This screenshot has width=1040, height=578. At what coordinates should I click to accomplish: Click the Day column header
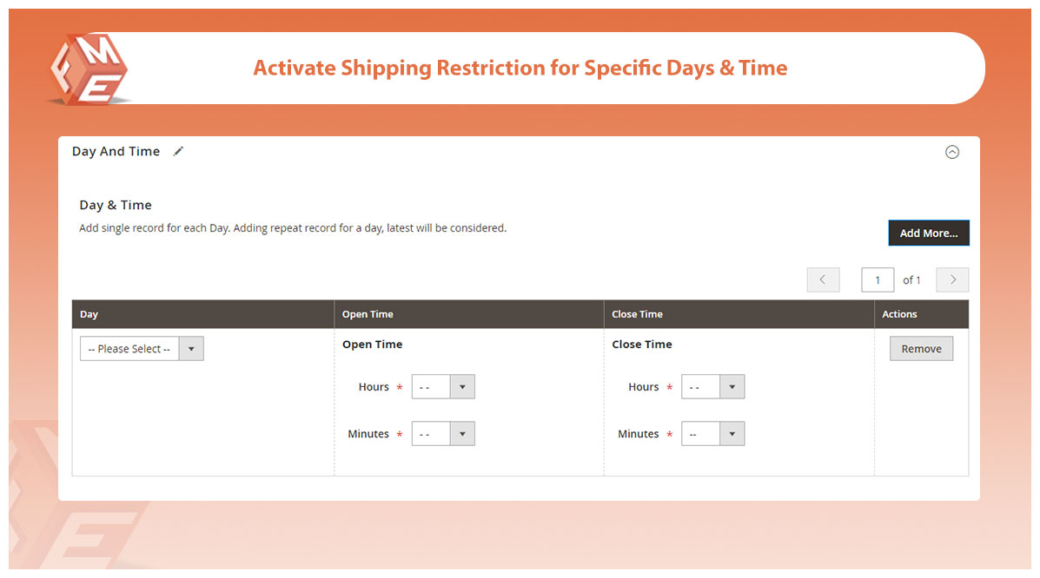point(89,314)
